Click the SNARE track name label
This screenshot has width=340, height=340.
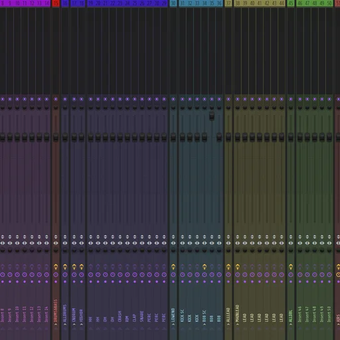coord(142,316)
